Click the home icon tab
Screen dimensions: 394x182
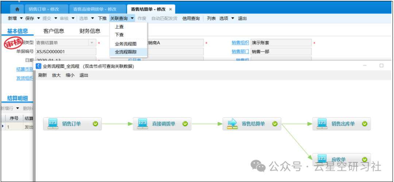(x=17, y=9)
